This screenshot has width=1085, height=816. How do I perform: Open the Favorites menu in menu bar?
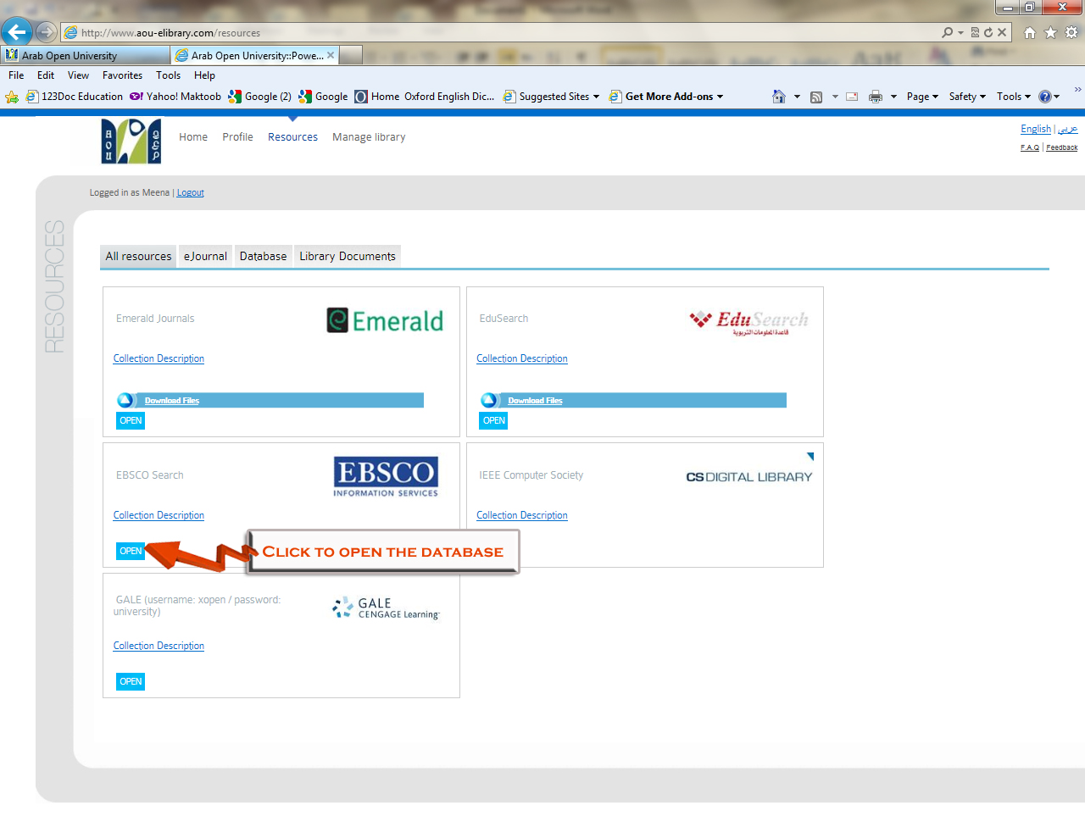pyautogui.click(x=122, y=75)
